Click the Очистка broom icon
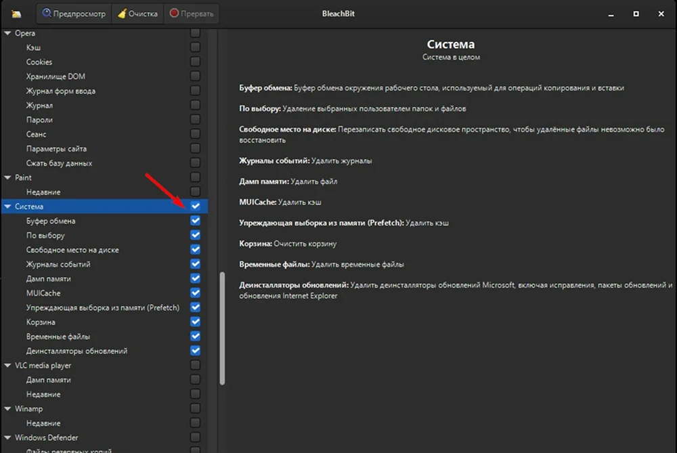This screenshot has height=453, width=677. pyautogui.click(x=122, y=14)
